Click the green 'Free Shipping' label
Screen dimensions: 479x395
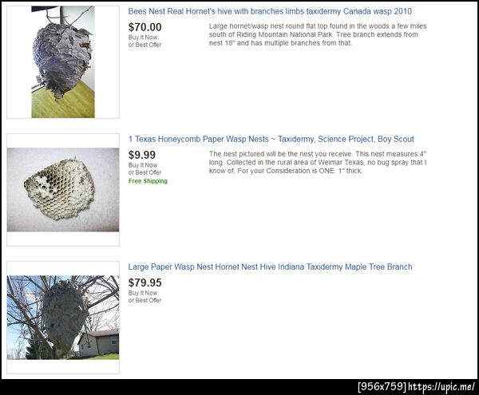click(148, 181)
